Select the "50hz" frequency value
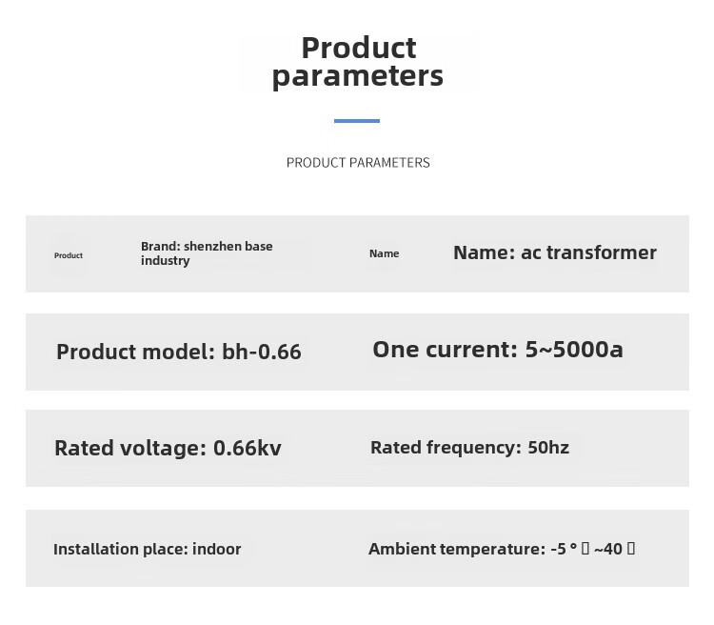Viewport: 714px width, 625px height. (x=548, y=447)
